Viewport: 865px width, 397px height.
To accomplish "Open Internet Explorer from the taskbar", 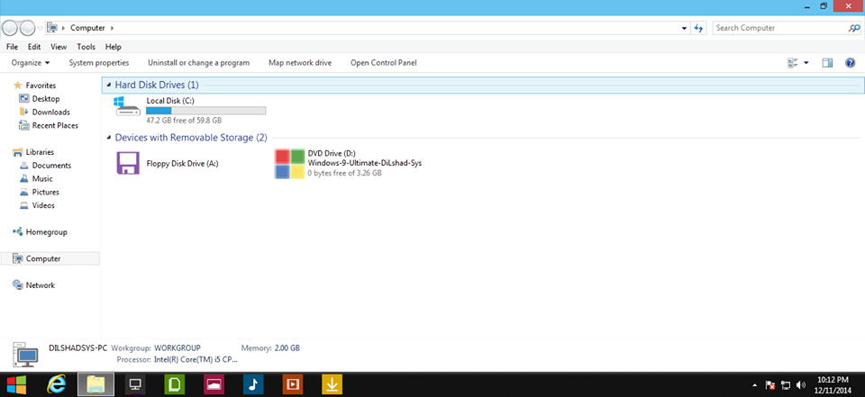I will pyautogui.click(x=57, y=383).
